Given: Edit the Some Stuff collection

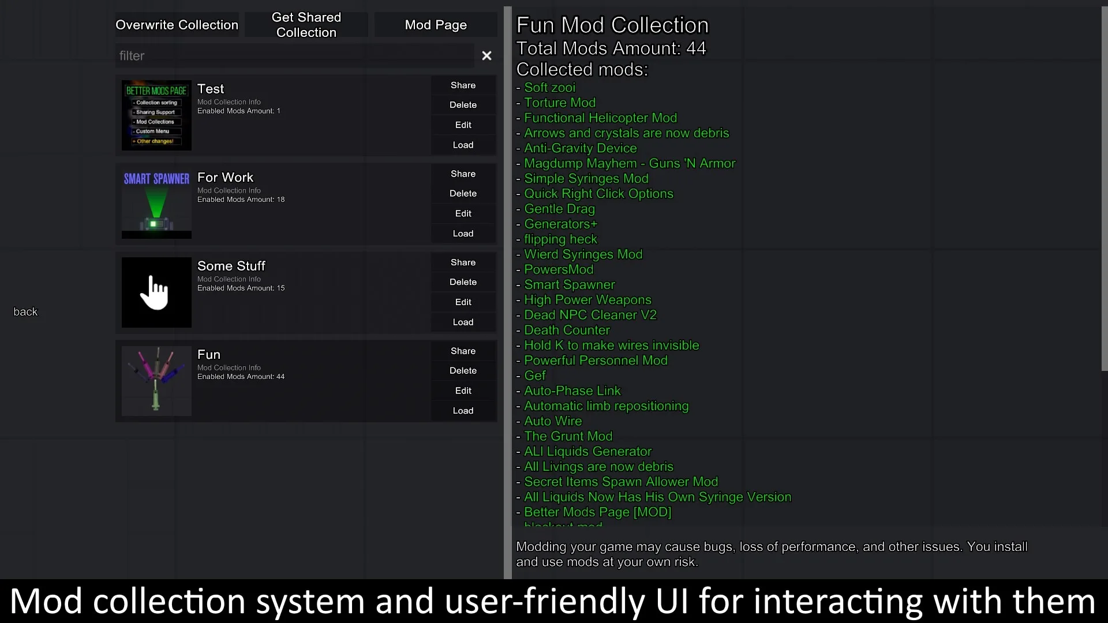Looking at the screenshot, I should (x=463, y=302).
